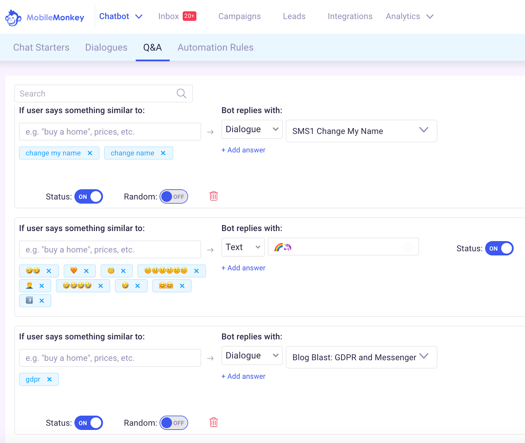Click the rainbow unicorn text reply field

[x=343, y=247]
